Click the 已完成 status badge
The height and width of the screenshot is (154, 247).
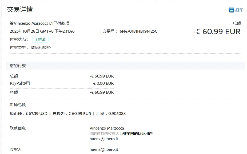click(x=41, y=39)
